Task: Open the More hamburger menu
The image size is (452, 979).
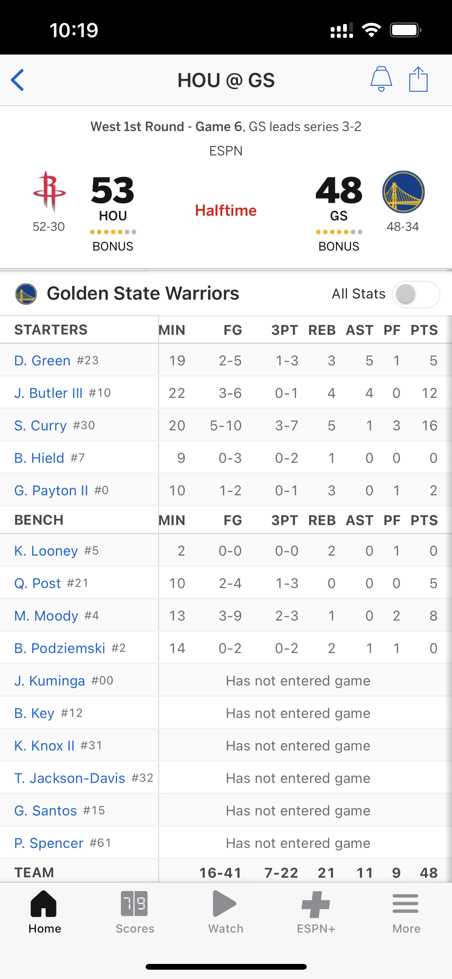Action: tap(406, 904)
